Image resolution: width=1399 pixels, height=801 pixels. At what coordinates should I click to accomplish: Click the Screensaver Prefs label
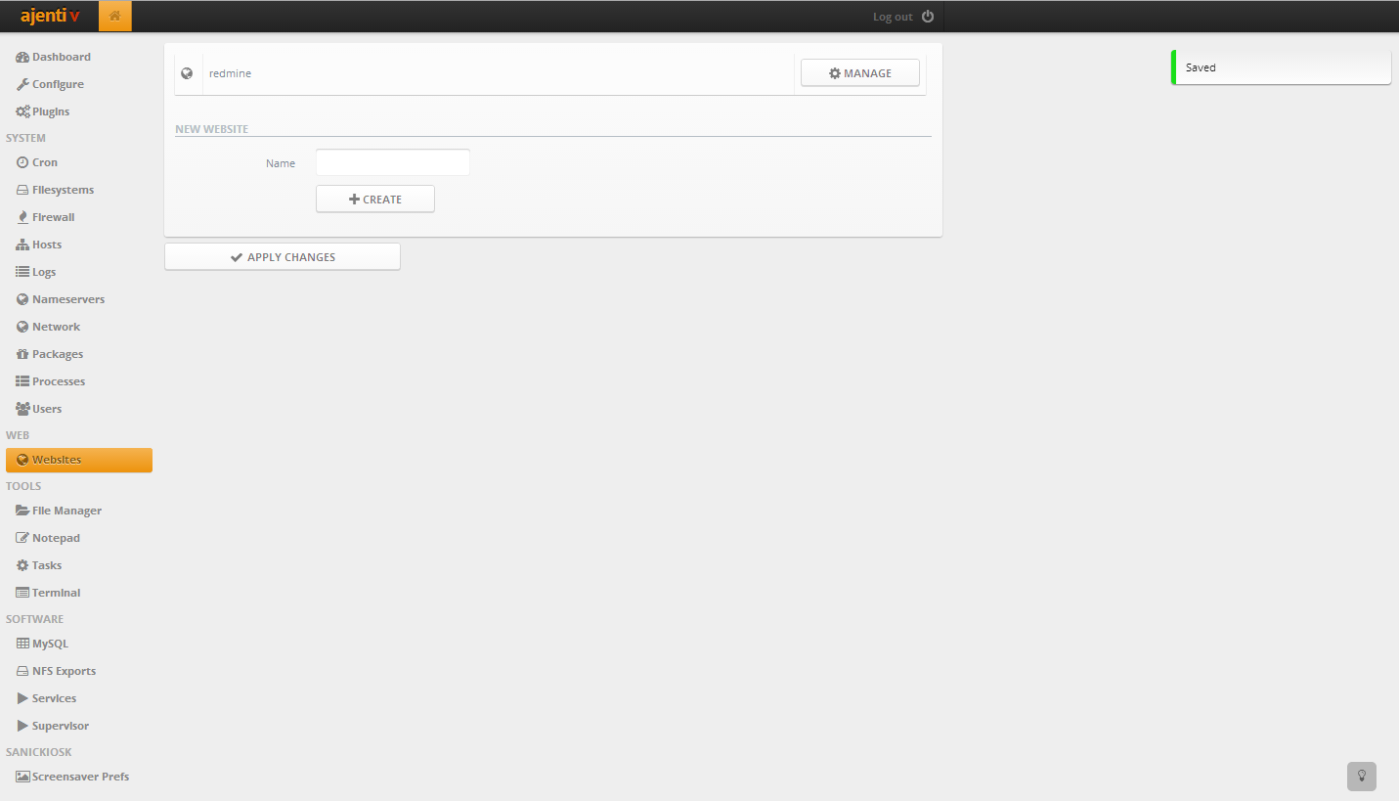coord(81,777)
